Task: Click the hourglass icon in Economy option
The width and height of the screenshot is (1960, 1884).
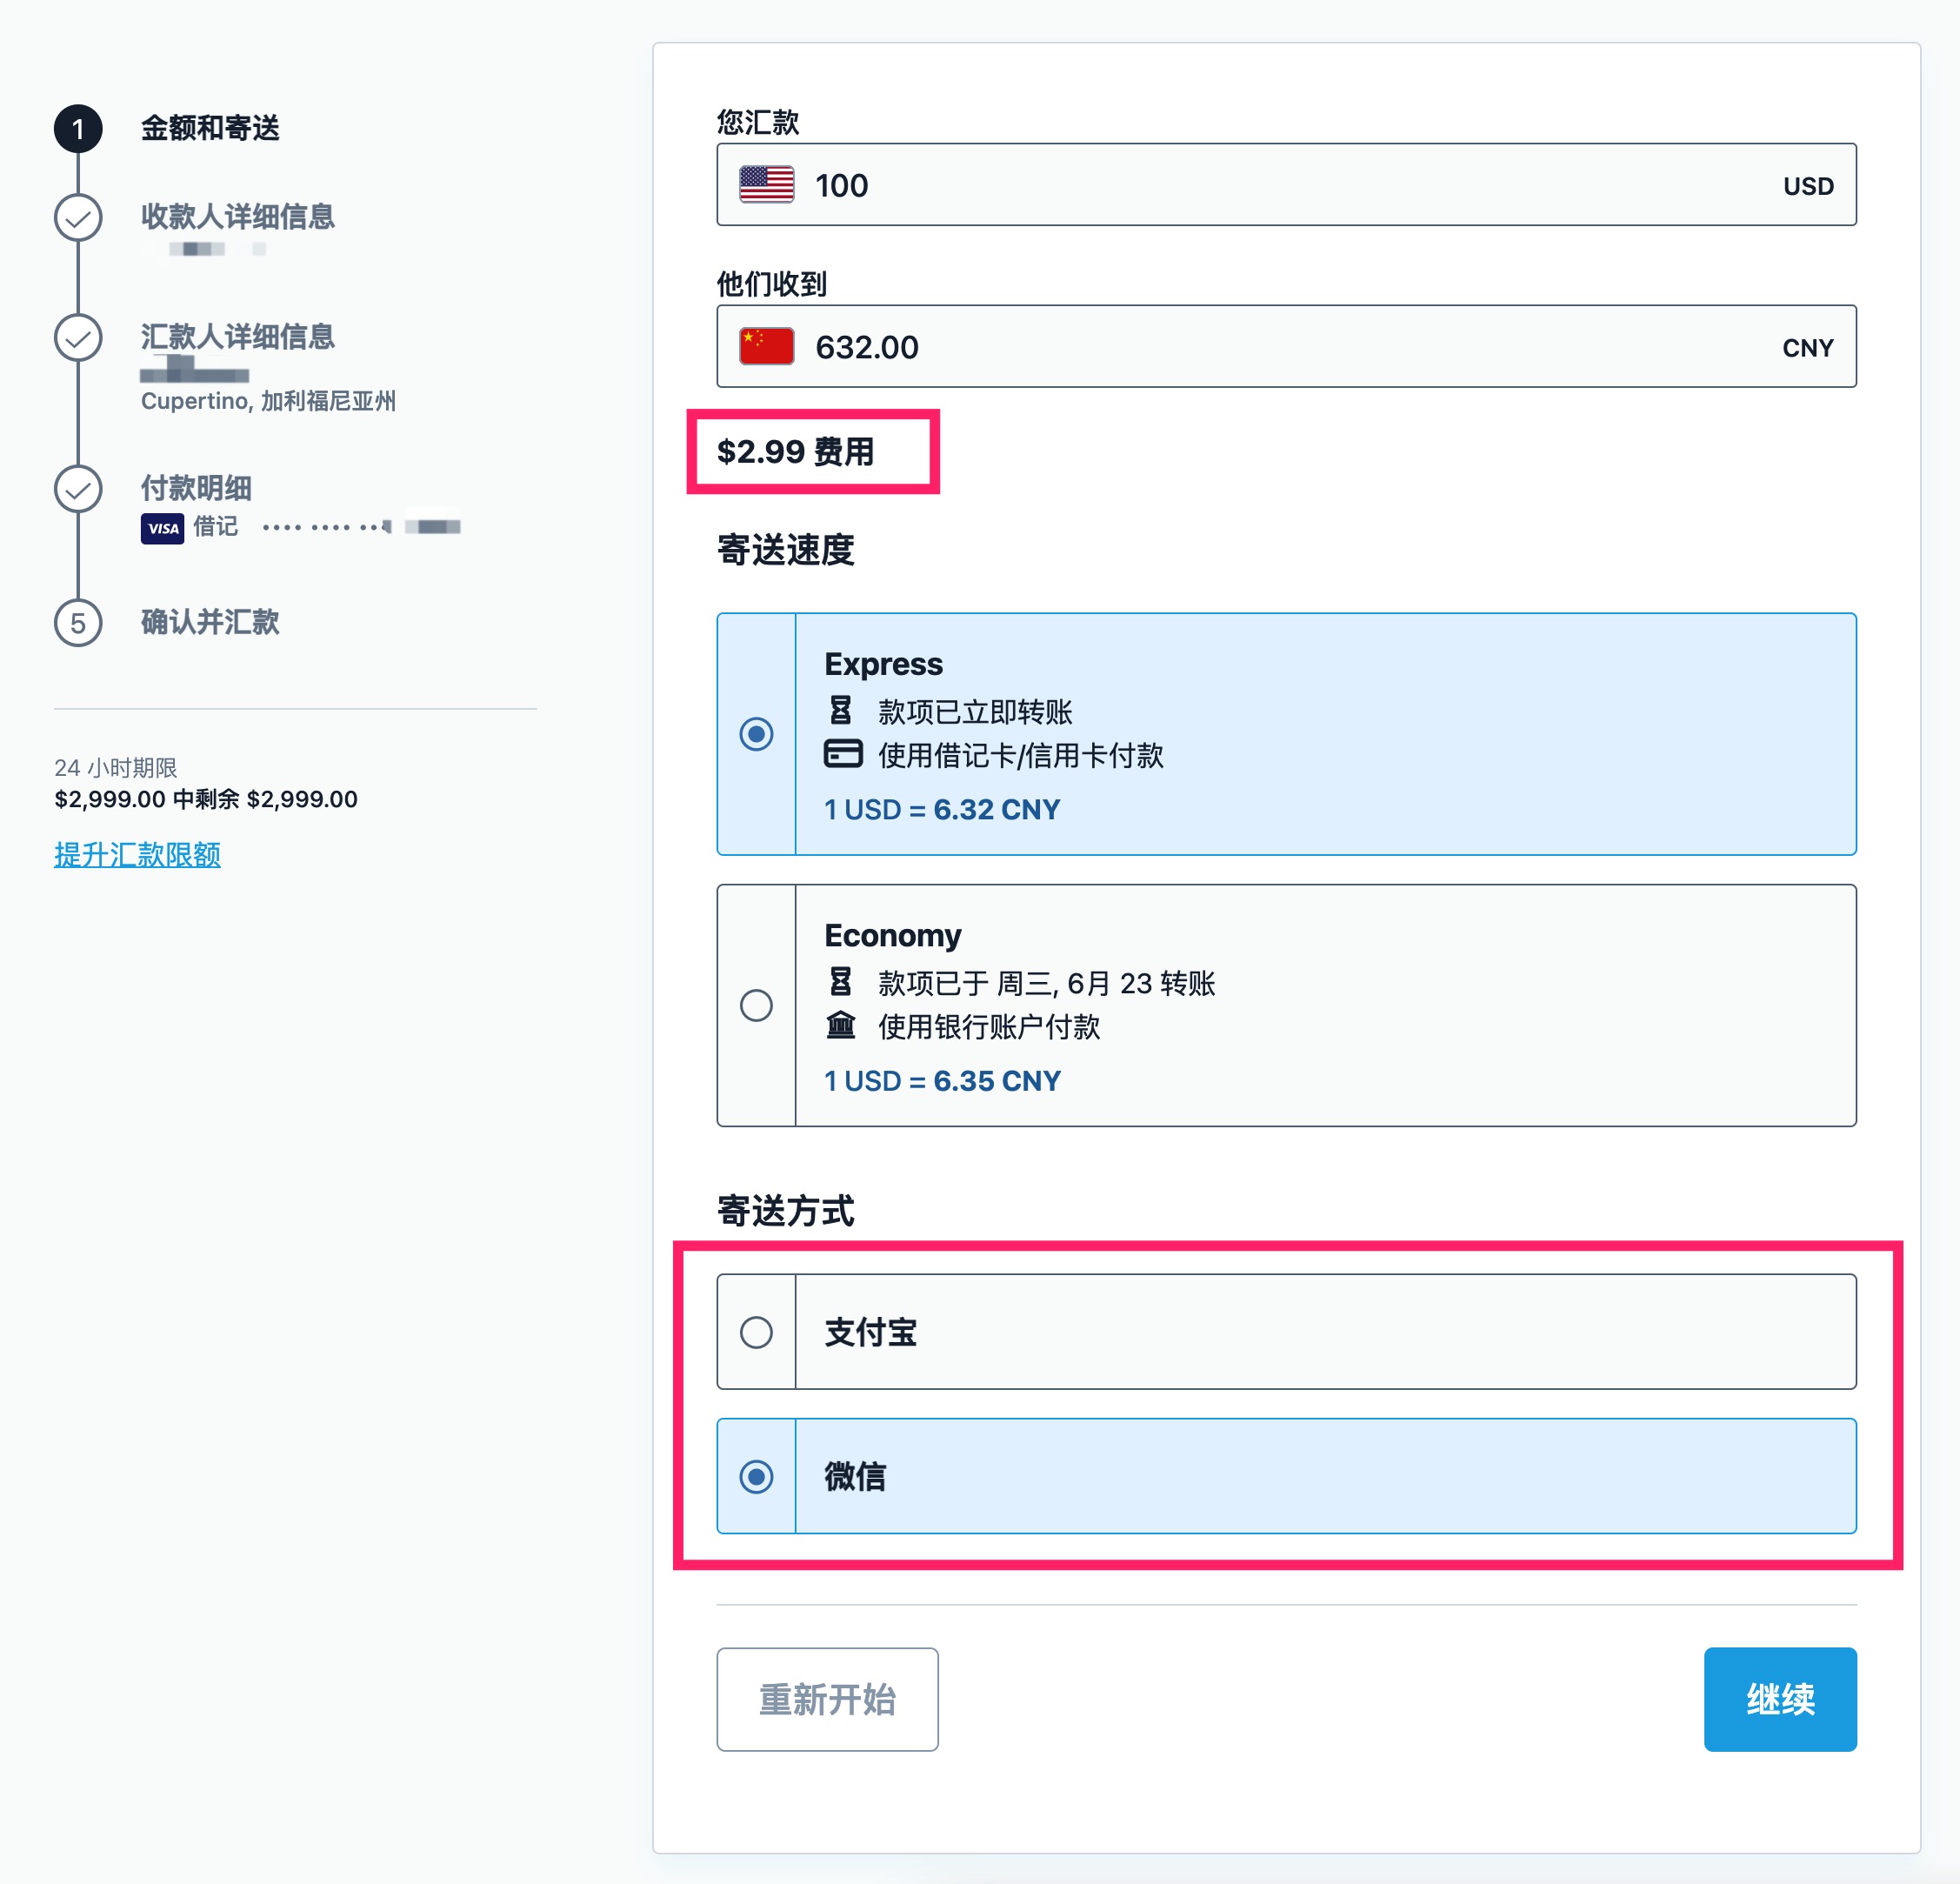Action: click(x=841, y=983)
